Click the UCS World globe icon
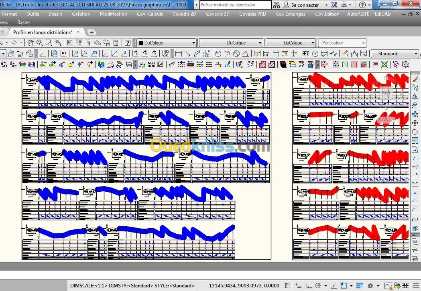This screenshot has height=291, width=421. (x=54, y=54)
